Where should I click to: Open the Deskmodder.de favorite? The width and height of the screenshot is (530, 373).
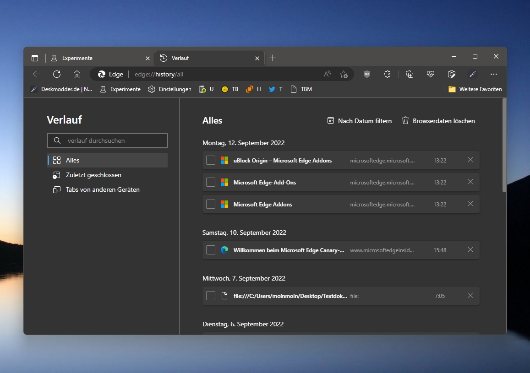[61, 89]
